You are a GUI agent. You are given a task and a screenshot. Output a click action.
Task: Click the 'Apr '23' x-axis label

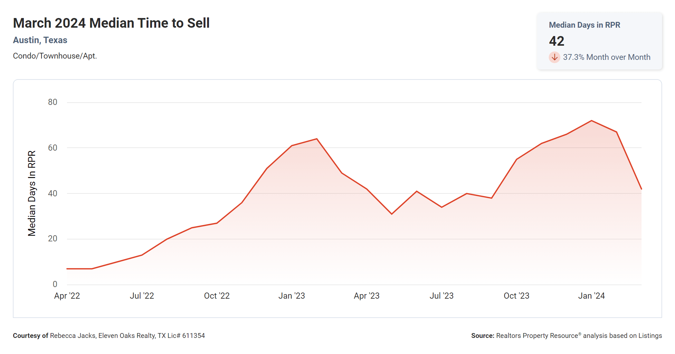click(366, 296)
